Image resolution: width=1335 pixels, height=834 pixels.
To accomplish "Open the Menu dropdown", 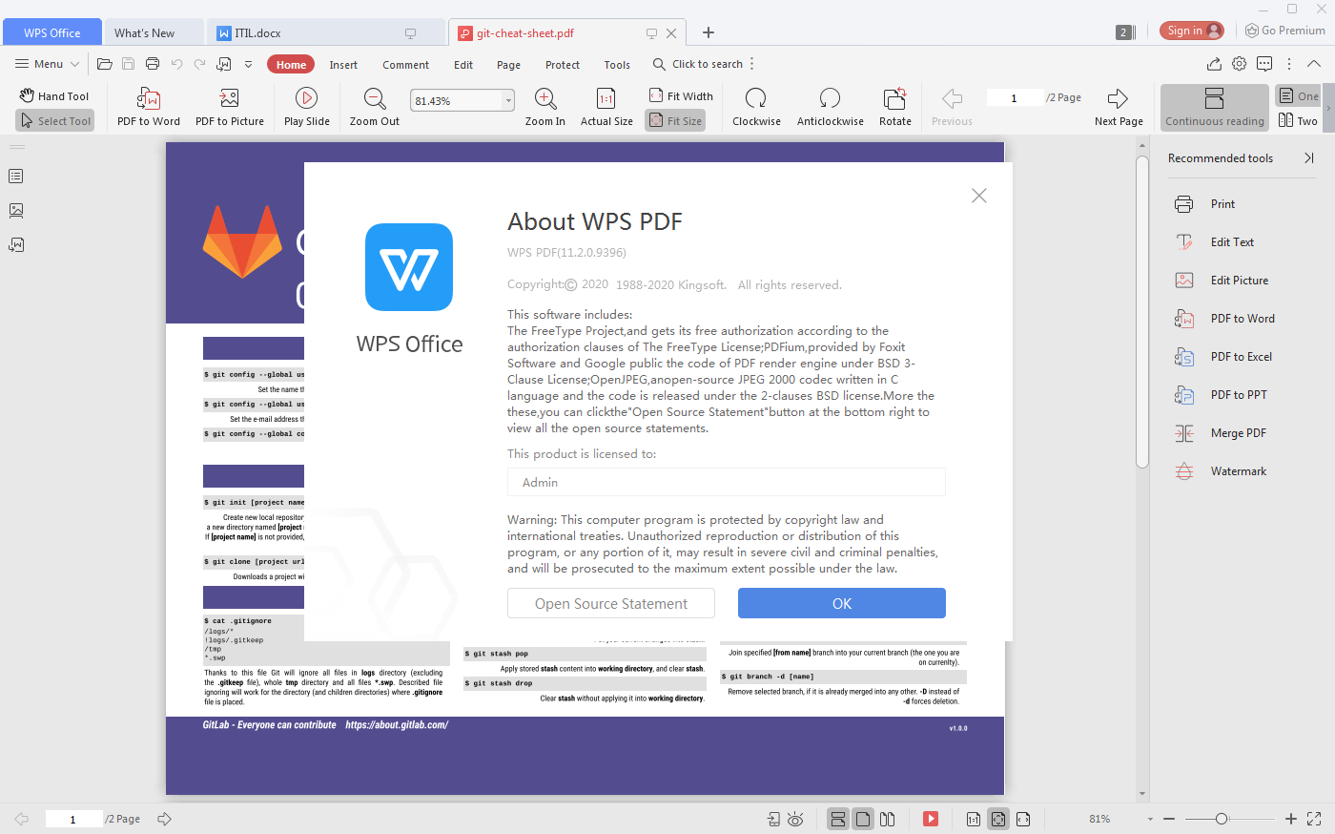I will coord(46,64).
